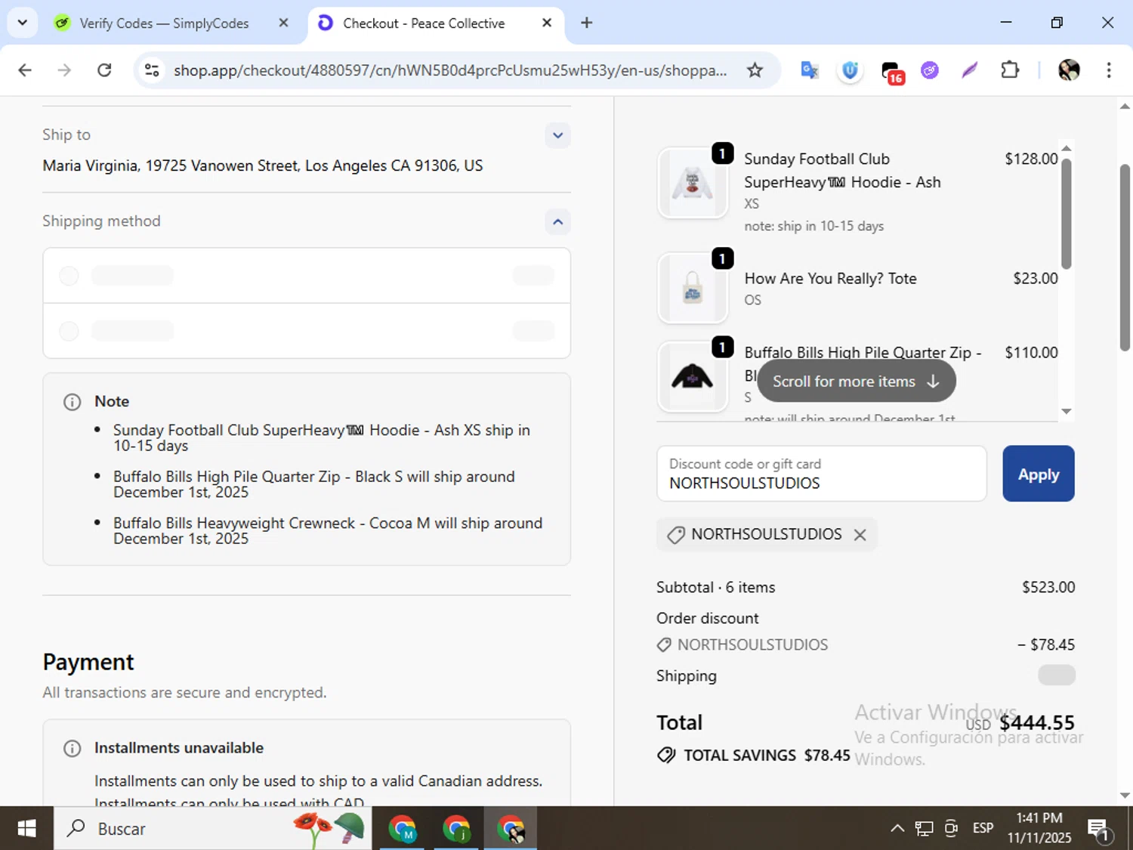Screen dimensions: 1133x850
Task: Open the tab search dropdown arrow
Action: [x=23, y=23]
